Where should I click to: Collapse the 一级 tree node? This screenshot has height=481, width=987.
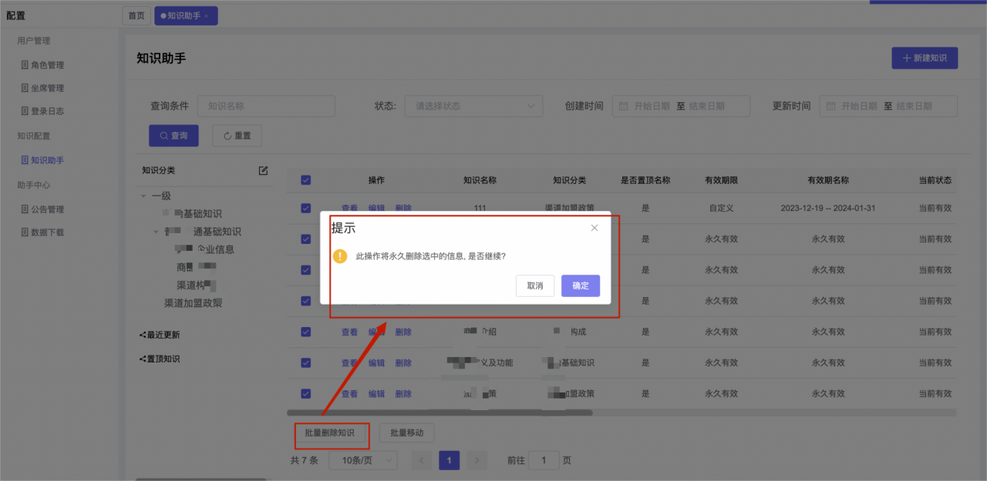(x=143, y=196)
